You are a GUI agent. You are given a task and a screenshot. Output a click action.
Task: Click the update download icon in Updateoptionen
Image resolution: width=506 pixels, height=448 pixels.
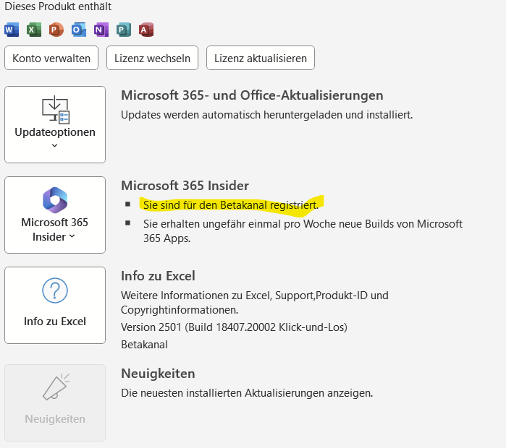pos(56,110)
